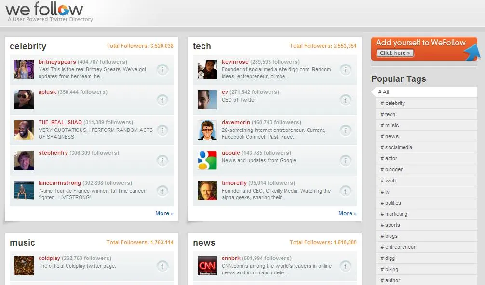Viewport: 485px width, 285px height.
Task: Click the davemorin cartoon avatar
Action: 207,130
